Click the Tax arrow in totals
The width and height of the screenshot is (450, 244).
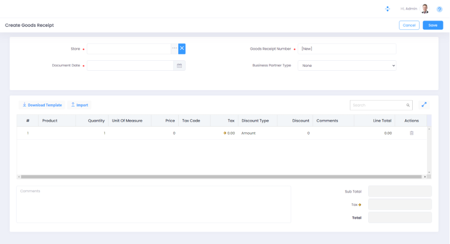359,204
